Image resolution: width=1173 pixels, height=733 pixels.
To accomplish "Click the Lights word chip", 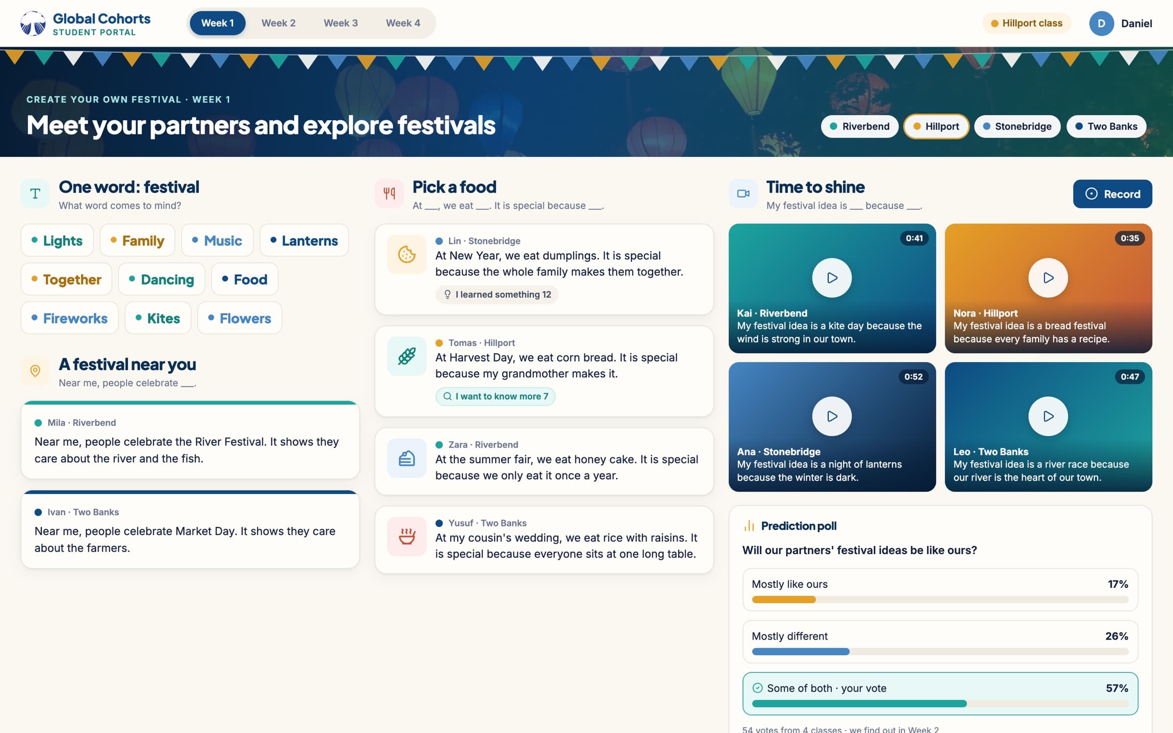I will click(x=57, y=240).
